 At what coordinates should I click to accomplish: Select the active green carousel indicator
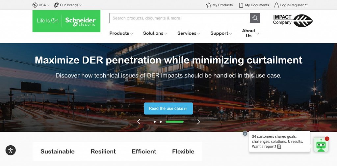click(174, 122)
